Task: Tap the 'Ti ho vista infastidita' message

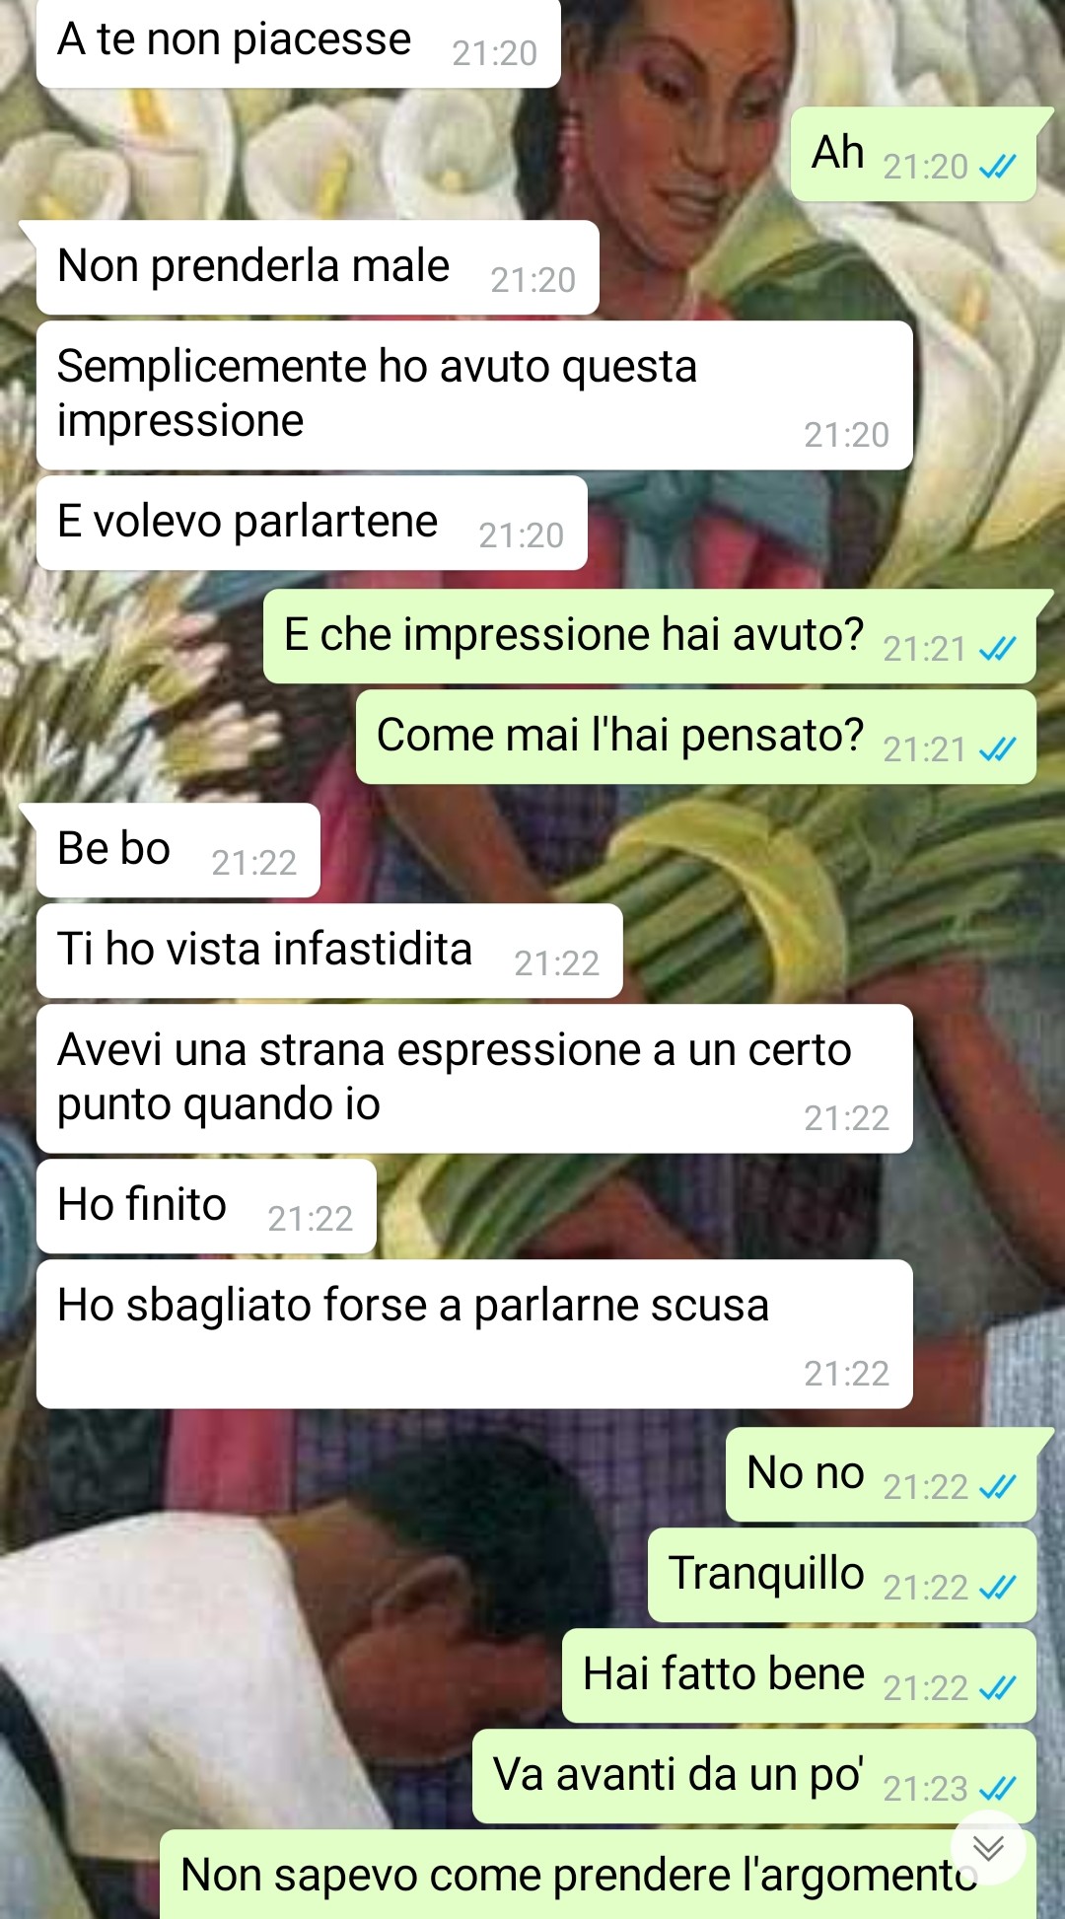Action: [x=329, y=951]
